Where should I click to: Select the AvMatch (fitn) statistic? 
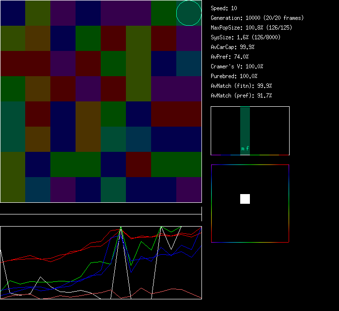coord(242,86)
